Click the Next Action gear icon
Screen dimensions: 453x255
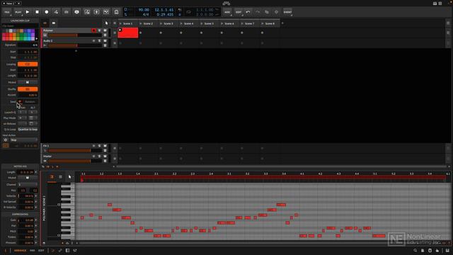coord(6,140)
